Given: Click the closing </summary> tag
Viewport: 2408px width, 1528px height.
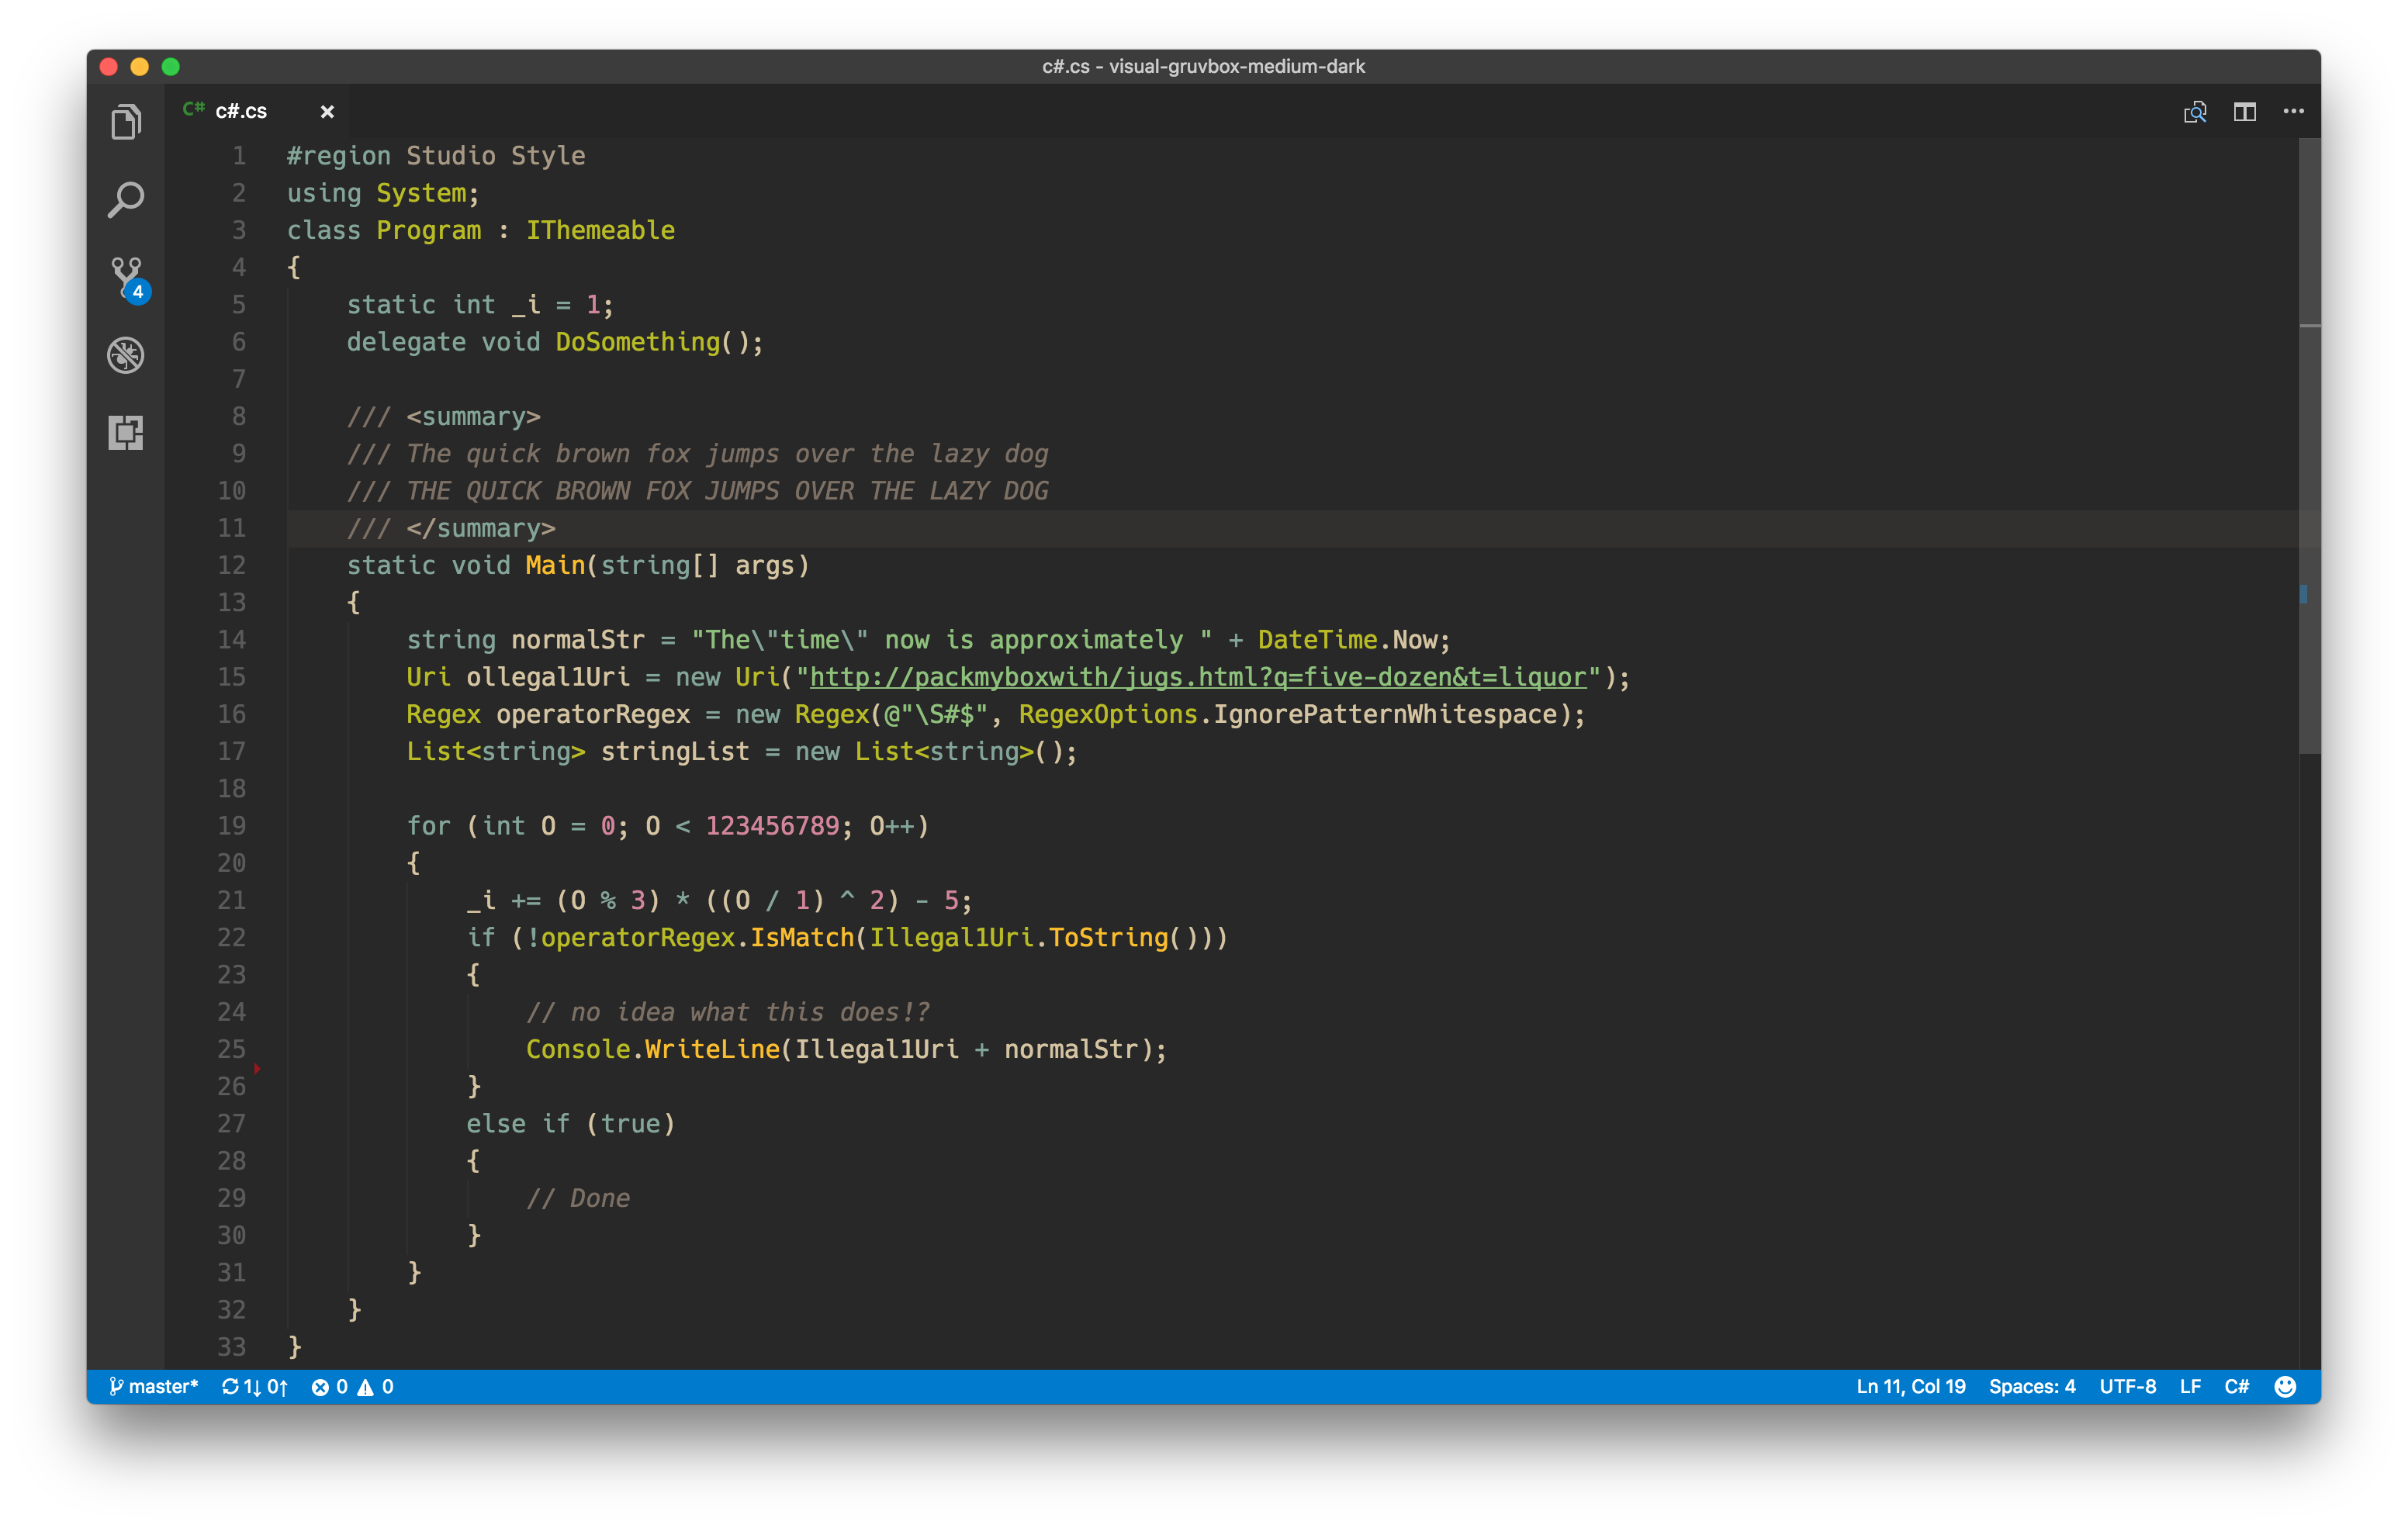Looking at the screenshot, I should click(x=481, y=528).
